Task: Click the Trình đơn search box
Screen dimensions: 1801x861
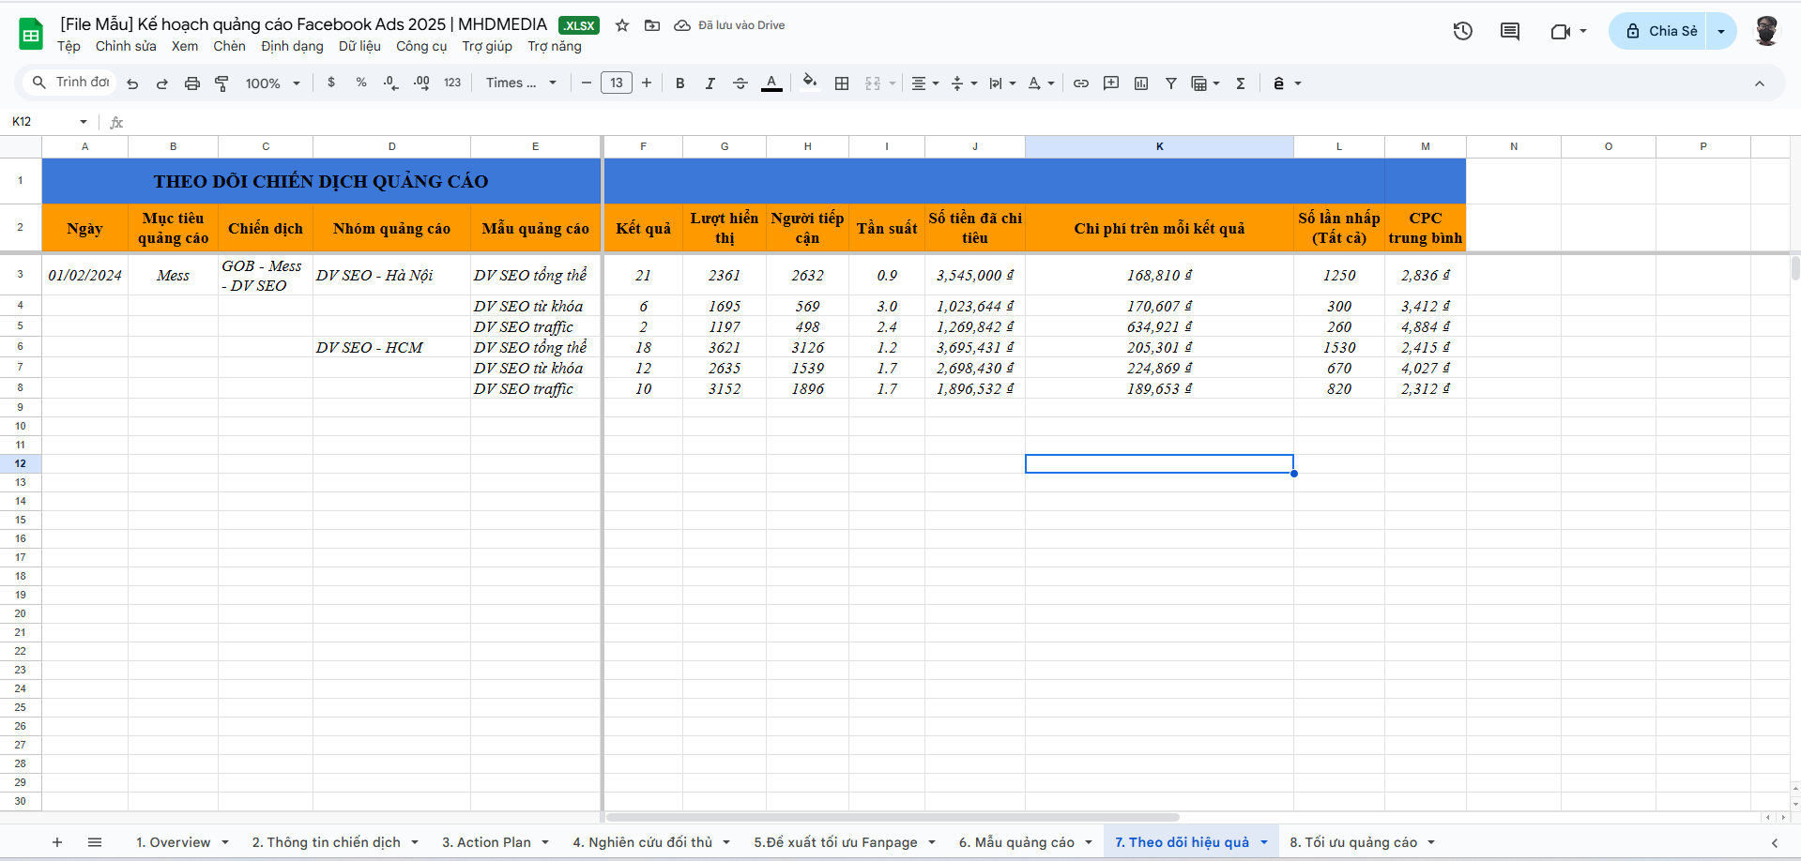Action: point(70,83)
